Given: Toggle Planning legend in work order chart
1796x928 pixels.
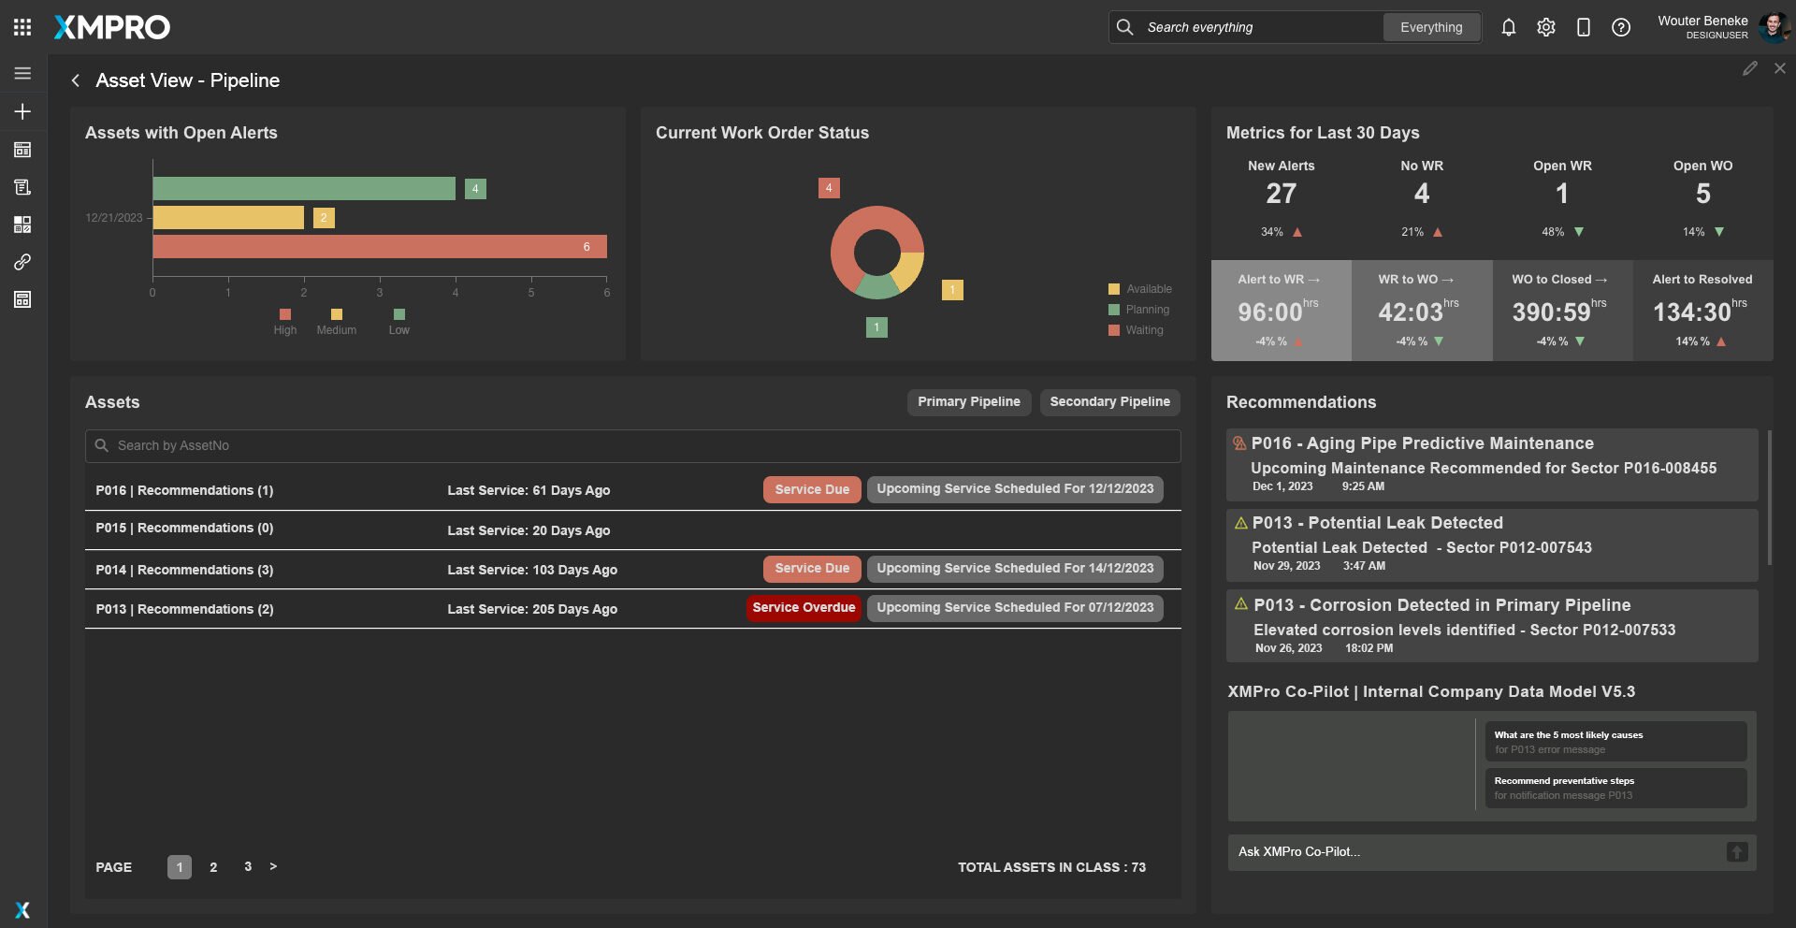Looking at the screenshot, I should pyautogui.click(x=1138, y=310).
